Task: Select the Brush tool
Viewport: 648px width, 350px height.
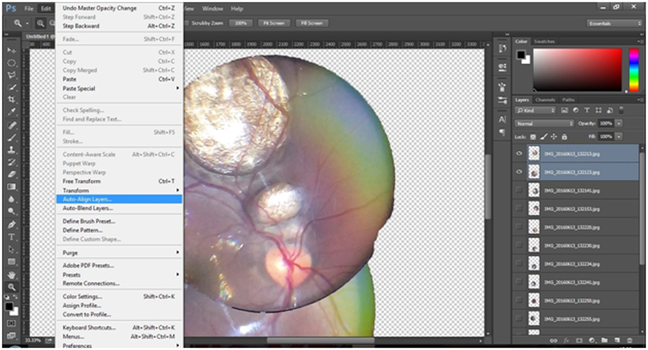Action: (x=11, y=137)
